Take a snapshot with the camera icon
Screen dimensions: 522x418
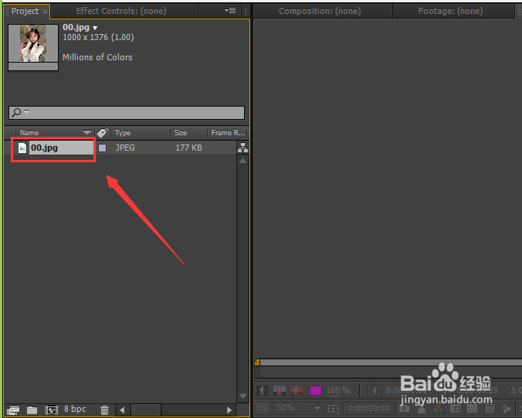pos(404,408)
